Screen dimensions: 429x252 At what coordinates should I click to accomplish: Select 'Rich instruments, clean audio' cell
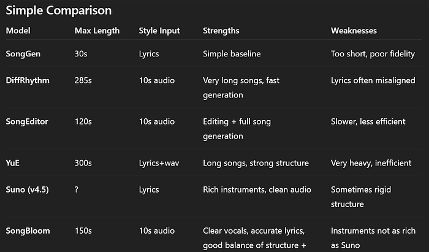(x=257, y=189)
